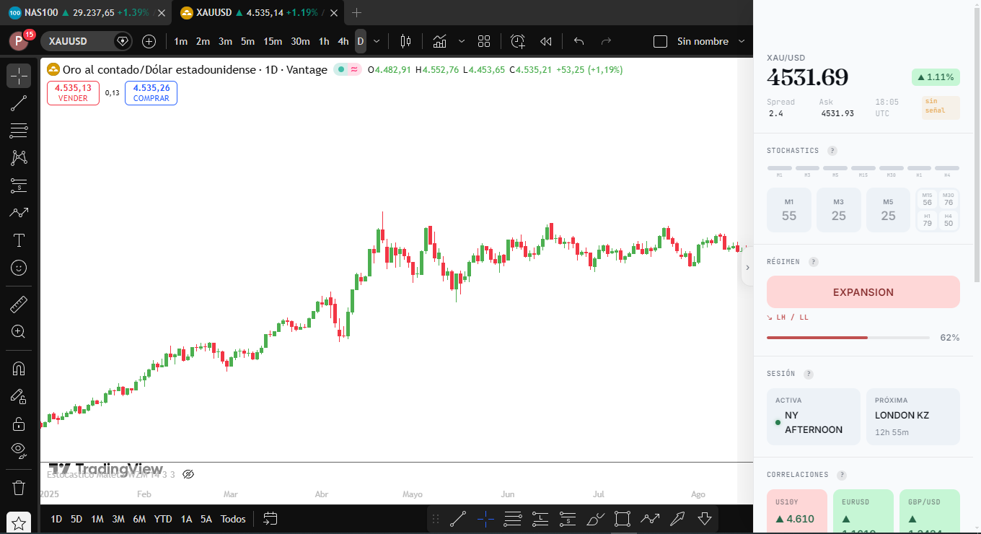Screen dimensions: 981x534
Task: Redo the last action
Action: coord(606,41)
